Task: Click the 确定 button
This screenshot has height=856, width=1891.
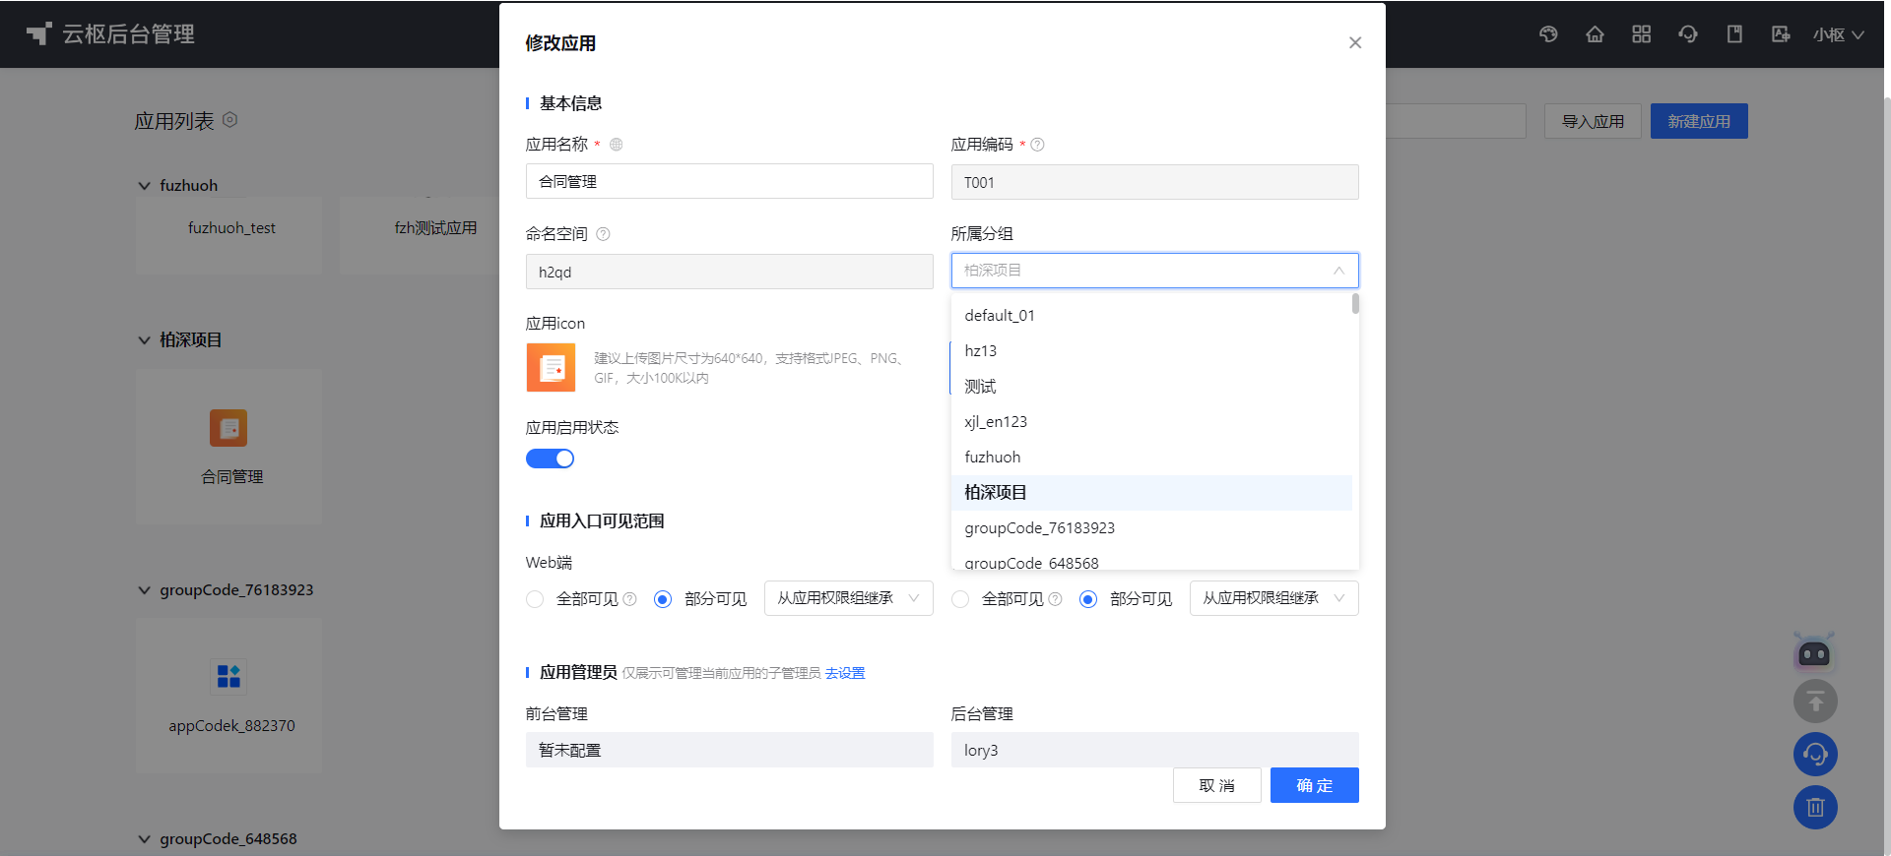Action: [1314, 785]
